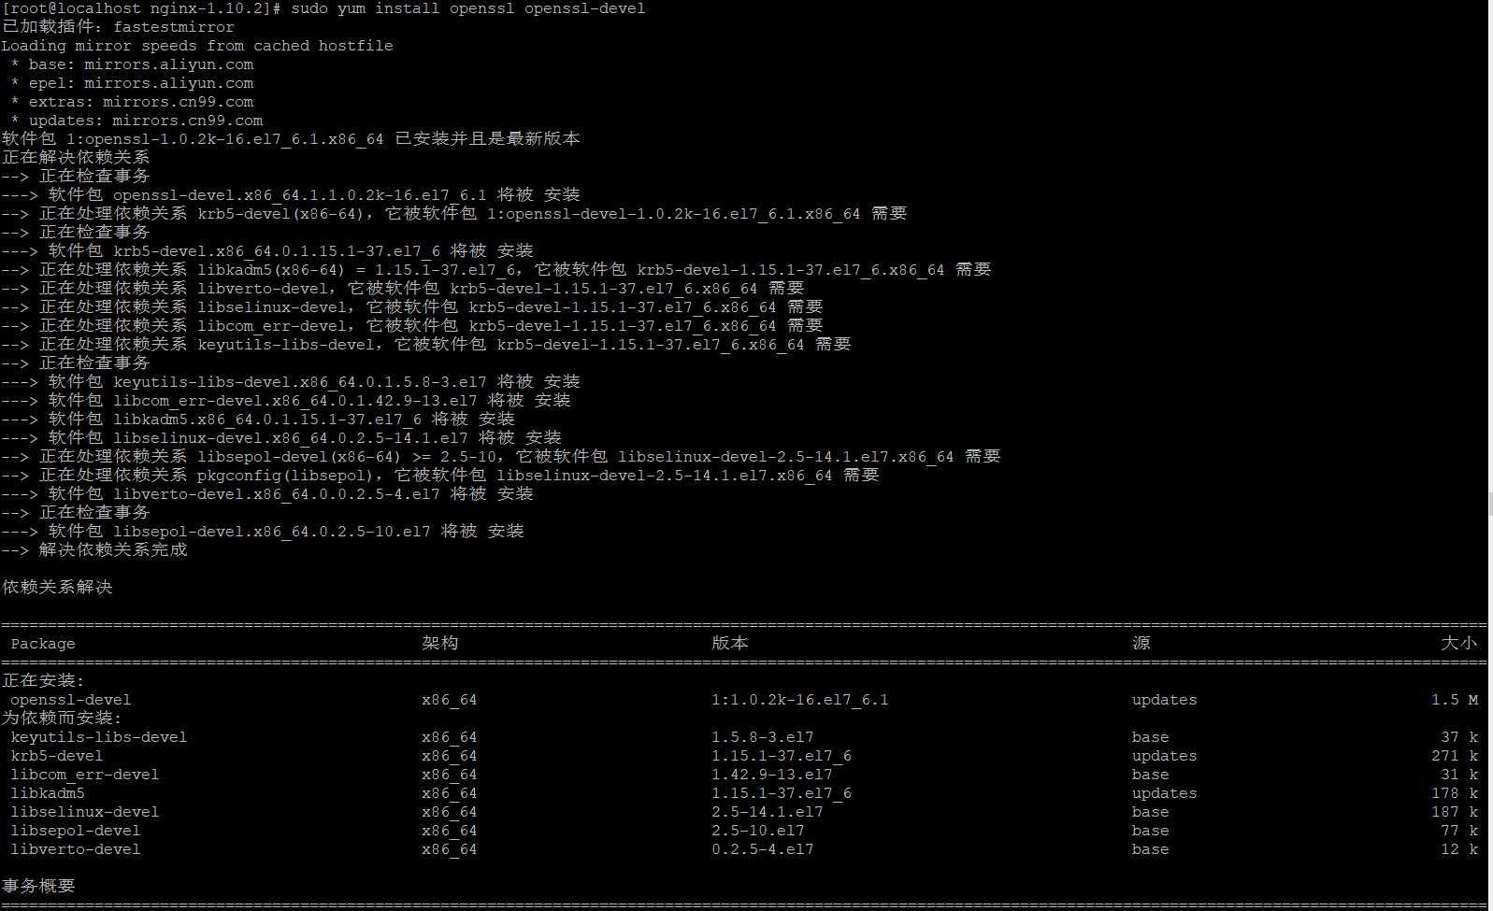Click the 'libcom_err-devel' dependency processing line
This screenshot has width=1493, height=911.
pyautogui.click(x=412, y=325)
